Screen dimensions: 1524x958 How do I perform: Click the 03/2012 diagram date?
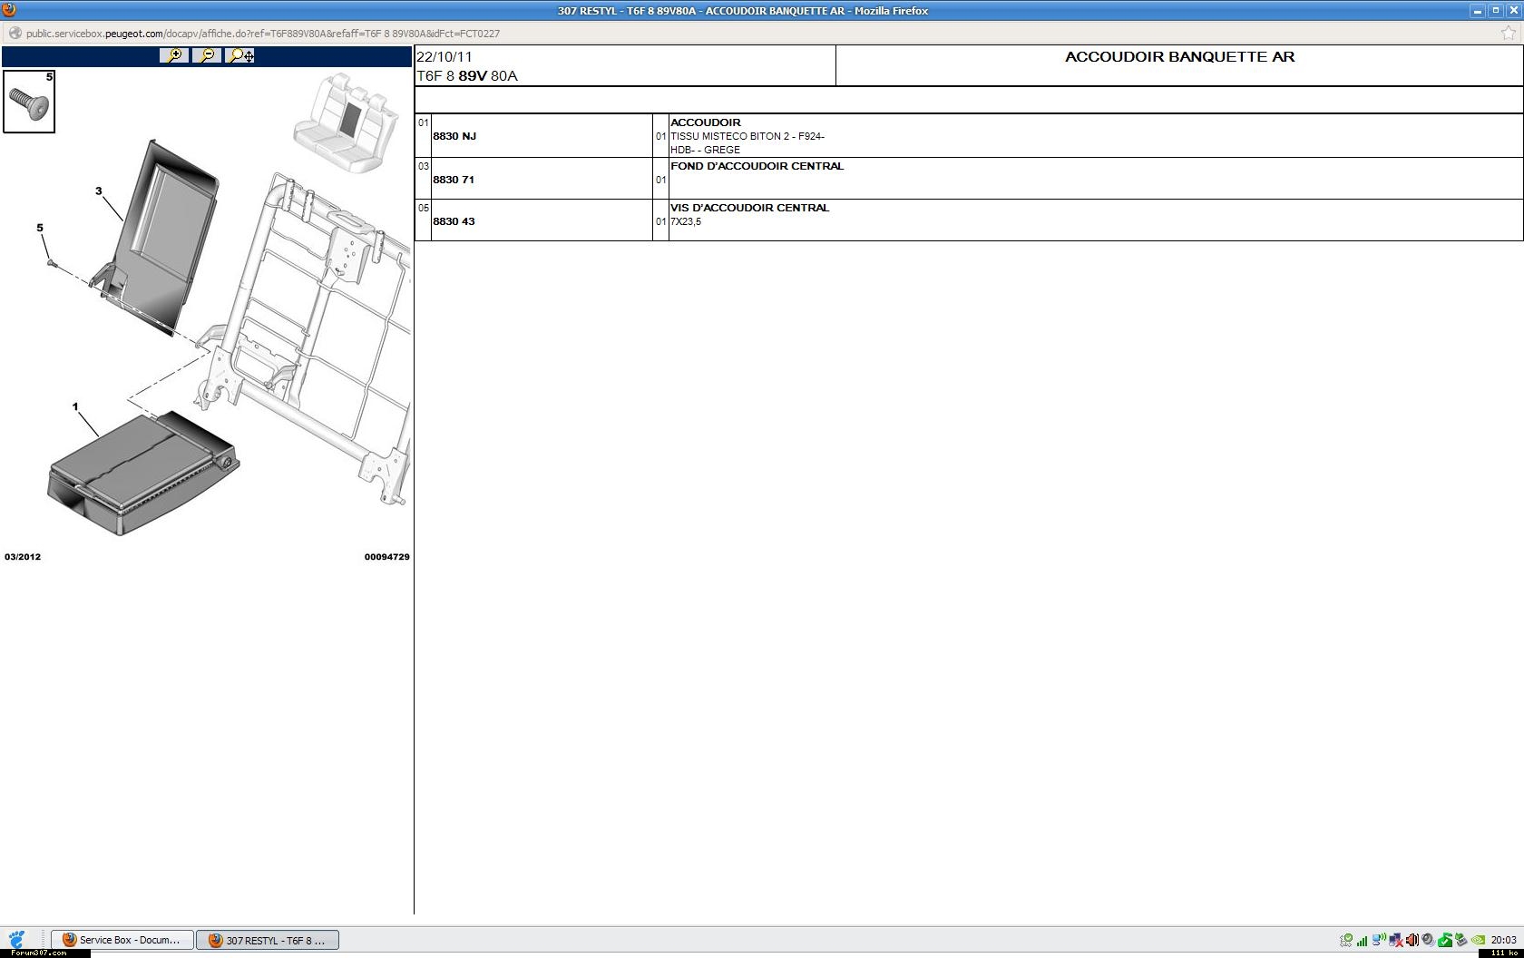point(23,557)
